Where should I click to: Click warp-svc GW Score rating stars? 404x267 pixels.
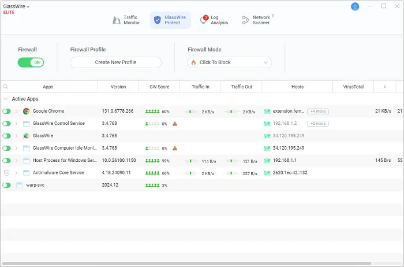pyautogui.click(x=152, y=185)
